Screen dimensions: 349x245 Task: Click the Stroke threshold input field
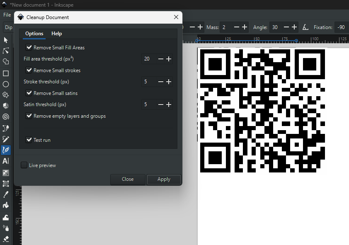[149, 82]
